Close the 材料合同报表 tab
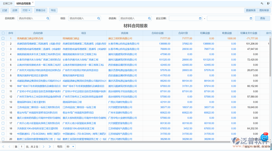272x151 pixels. click(x=33, y=2)
